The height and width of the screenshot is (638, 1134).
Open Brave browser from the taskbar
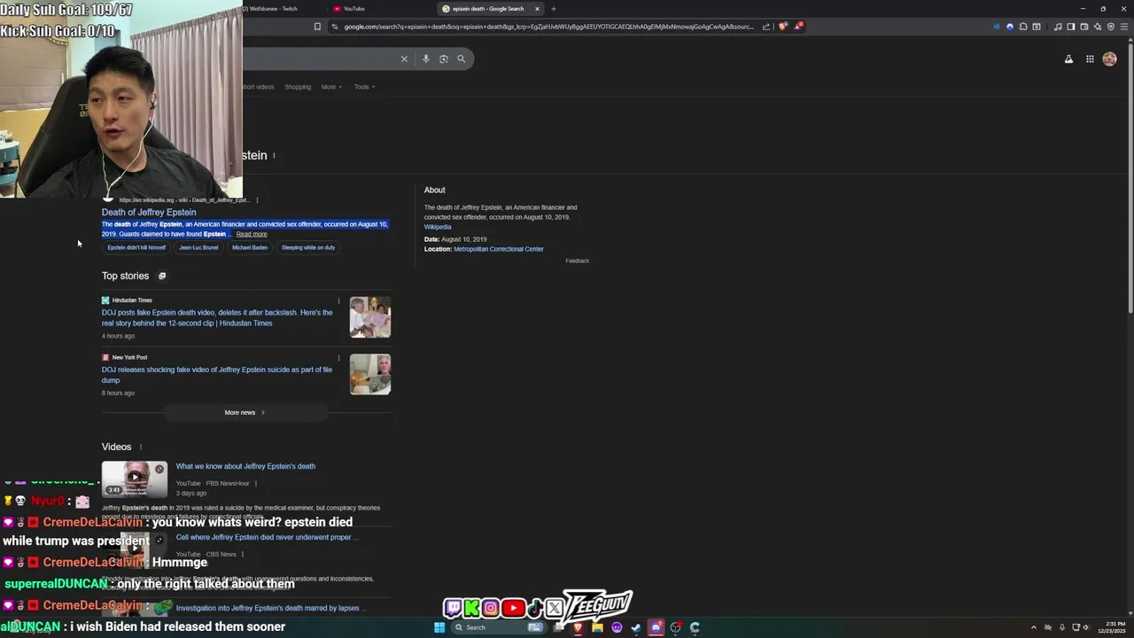(x=578, y=627)
